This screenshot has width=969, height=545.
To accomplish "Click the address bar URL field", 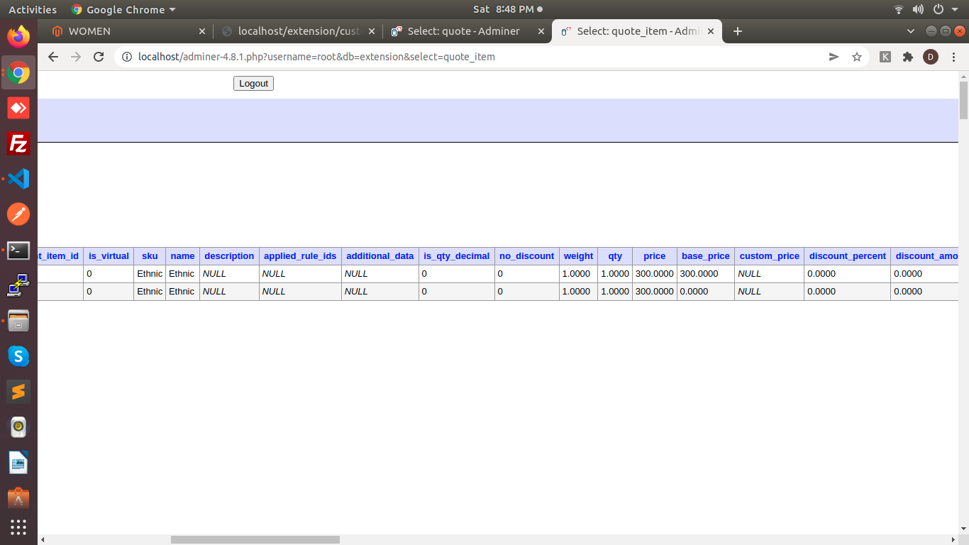I will click(x=468, y=57).
